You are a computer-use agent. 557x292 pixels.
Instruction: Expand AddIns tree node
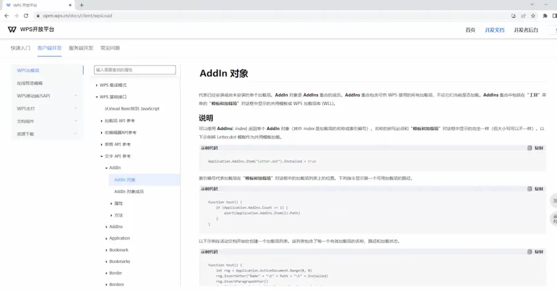pyautogui.click(x=106, y=227)
